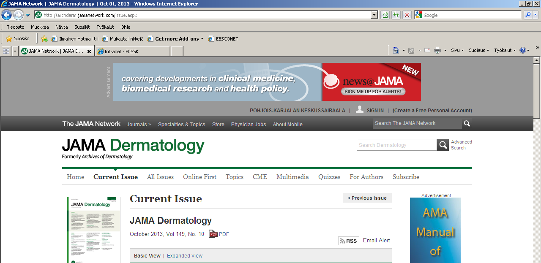This screenshot has width=541, height=263.
Task: Open the tab list dropdown arrow
Action: point(15,51)
